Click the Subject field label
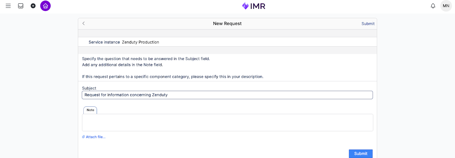 (89, 88)
